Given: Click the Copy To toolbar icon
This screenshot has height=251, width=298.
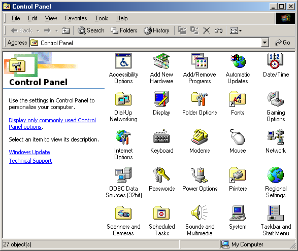Looking at the screenshot, I should [x=194, y=30].
